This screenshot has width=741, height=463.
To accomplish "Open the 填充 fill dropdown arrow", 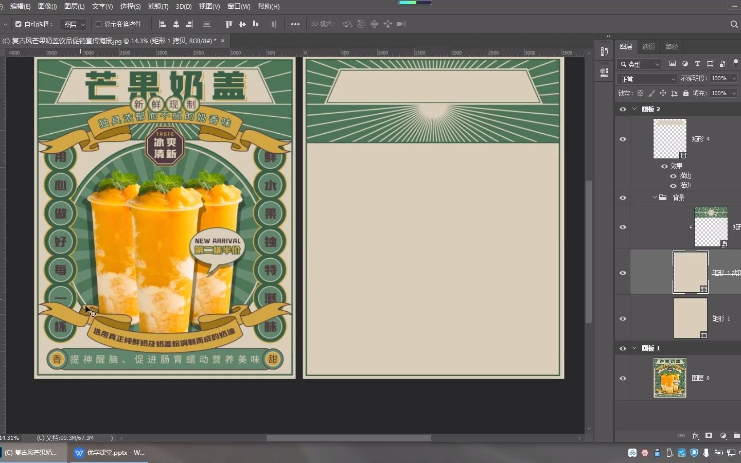I will pyautogui.click(x=734, y=93).
